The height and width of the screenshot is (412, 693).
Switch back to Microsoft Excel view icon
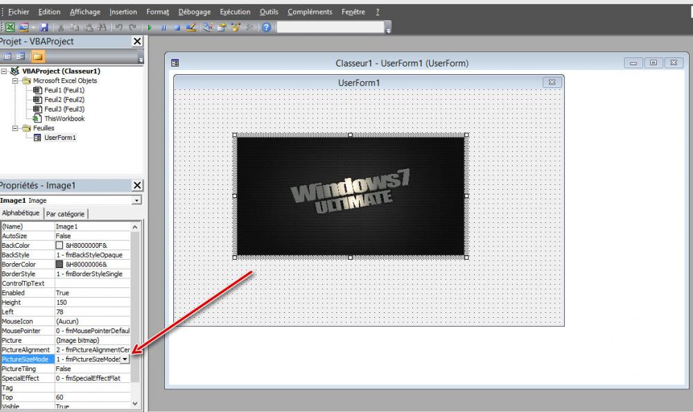(10, 28)
